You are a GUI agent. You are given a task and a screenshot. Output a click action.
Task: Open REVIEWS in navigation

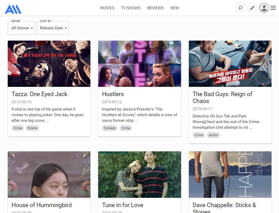pos(155,8)
